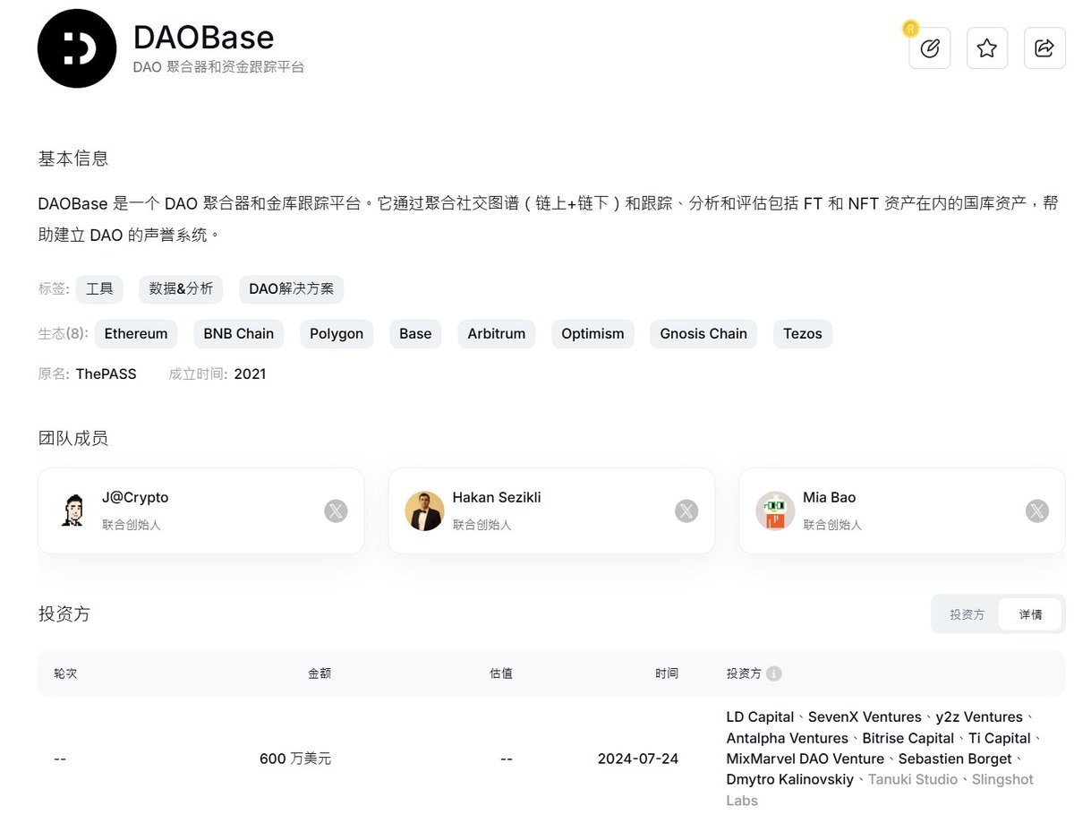Viewport: 1074px width, 815px height.
Task: Open Hakan Sezikli's X profile icon
Action: point(686,511)
